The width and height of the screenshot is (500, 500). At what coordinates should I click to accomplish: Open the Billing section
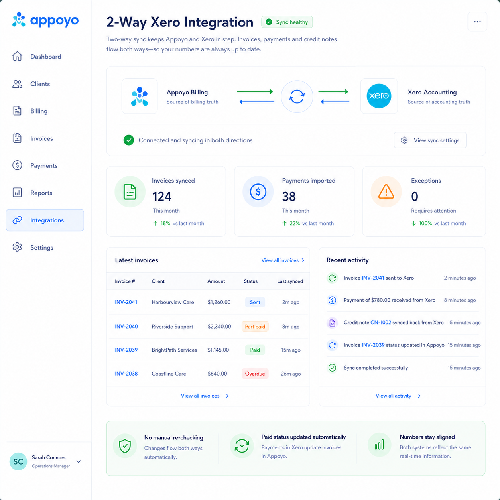[x=45, y=111]
